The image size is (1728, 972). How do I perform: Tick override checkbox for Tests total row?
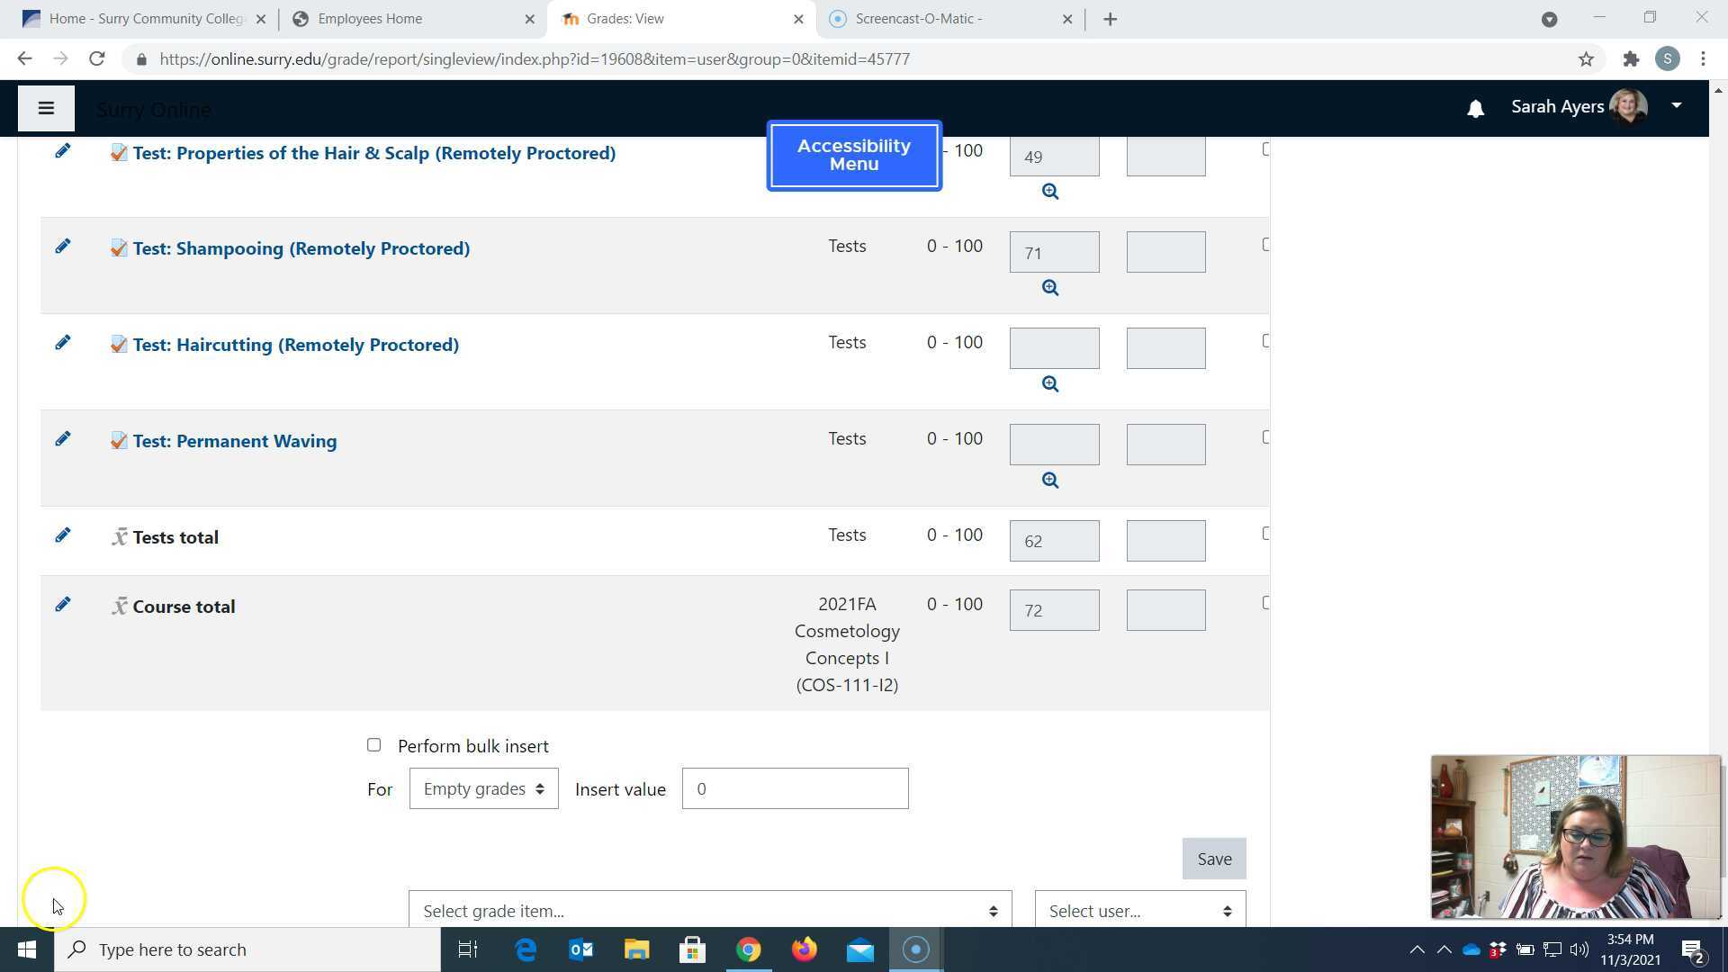click(1265, 534)
